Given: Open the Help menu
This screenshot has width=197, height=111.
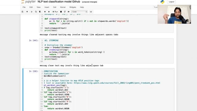Looking at the screenshot, I should click(82, 7).
